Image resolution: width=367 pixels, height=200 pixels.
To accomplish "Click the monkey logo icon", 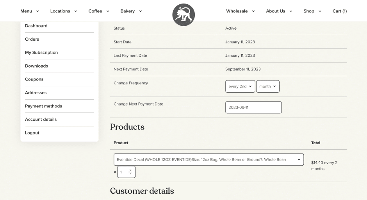I will pyautogui.click(x=183, y=15).
